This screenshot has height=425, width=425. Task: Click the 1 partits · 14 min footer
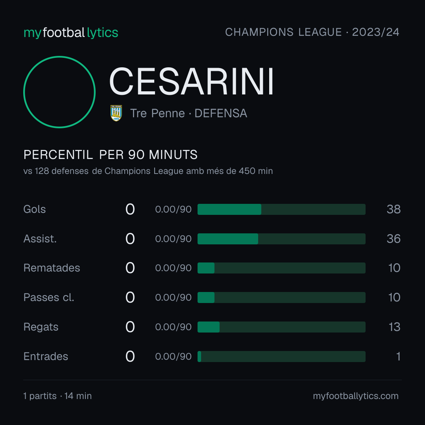[57, 396]
